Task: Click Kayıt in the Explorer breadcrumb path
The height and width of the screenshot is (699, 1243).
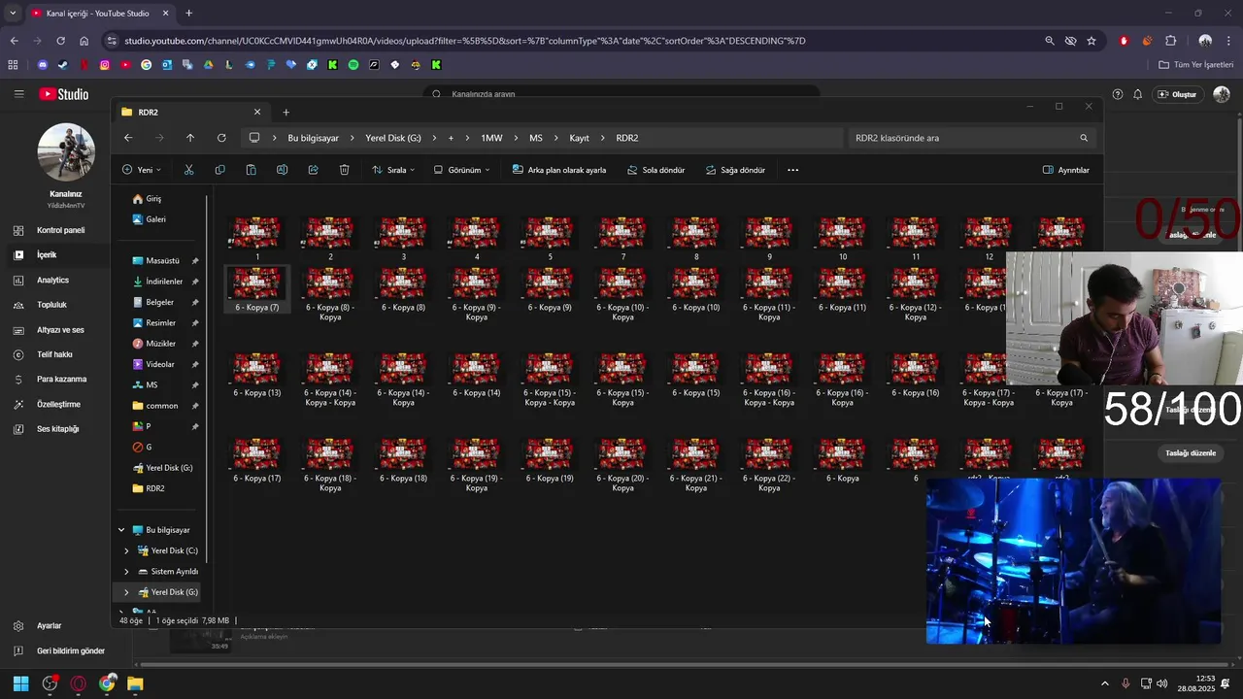Action: pyautogui.click(x=579, y=138)
